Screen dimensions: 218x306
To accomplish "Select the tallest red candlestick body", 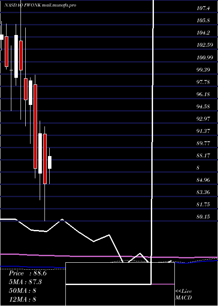I will click(x=35, y=126).
